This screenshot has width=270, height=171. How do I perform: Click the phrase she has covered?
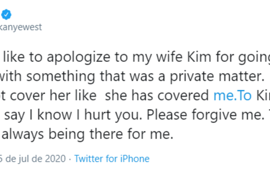pos(157,95)
